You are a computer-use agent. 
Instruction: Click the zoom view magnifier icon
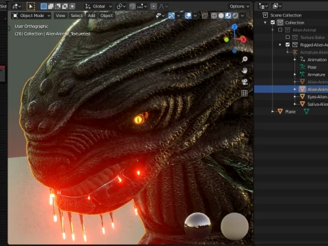(245, 59)
